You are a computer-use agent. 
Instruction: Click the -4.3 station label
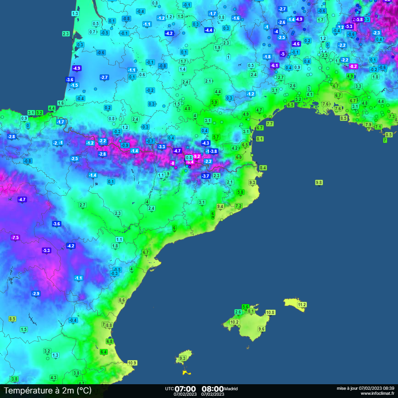[x=206, y=143]
